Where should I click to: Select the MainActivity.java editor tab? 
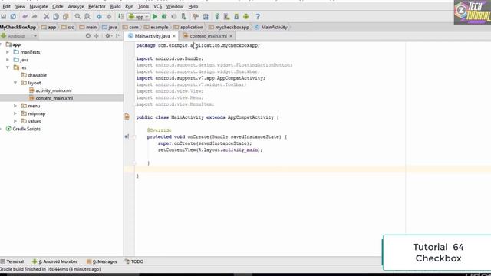[152, 36]
